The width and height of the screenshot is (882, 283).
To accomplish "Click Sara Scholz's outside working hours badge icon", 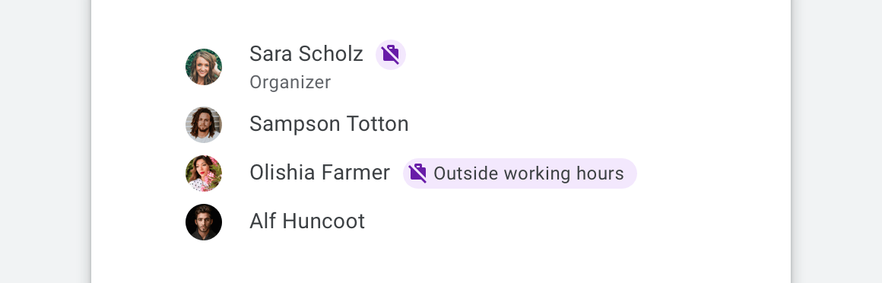I will tap(390, 55).
